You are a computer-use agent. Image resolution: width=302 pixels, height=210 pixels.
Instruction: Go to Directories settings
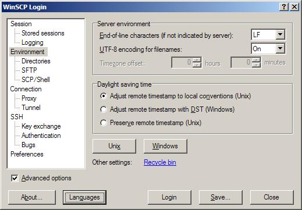tap(36, 61)
